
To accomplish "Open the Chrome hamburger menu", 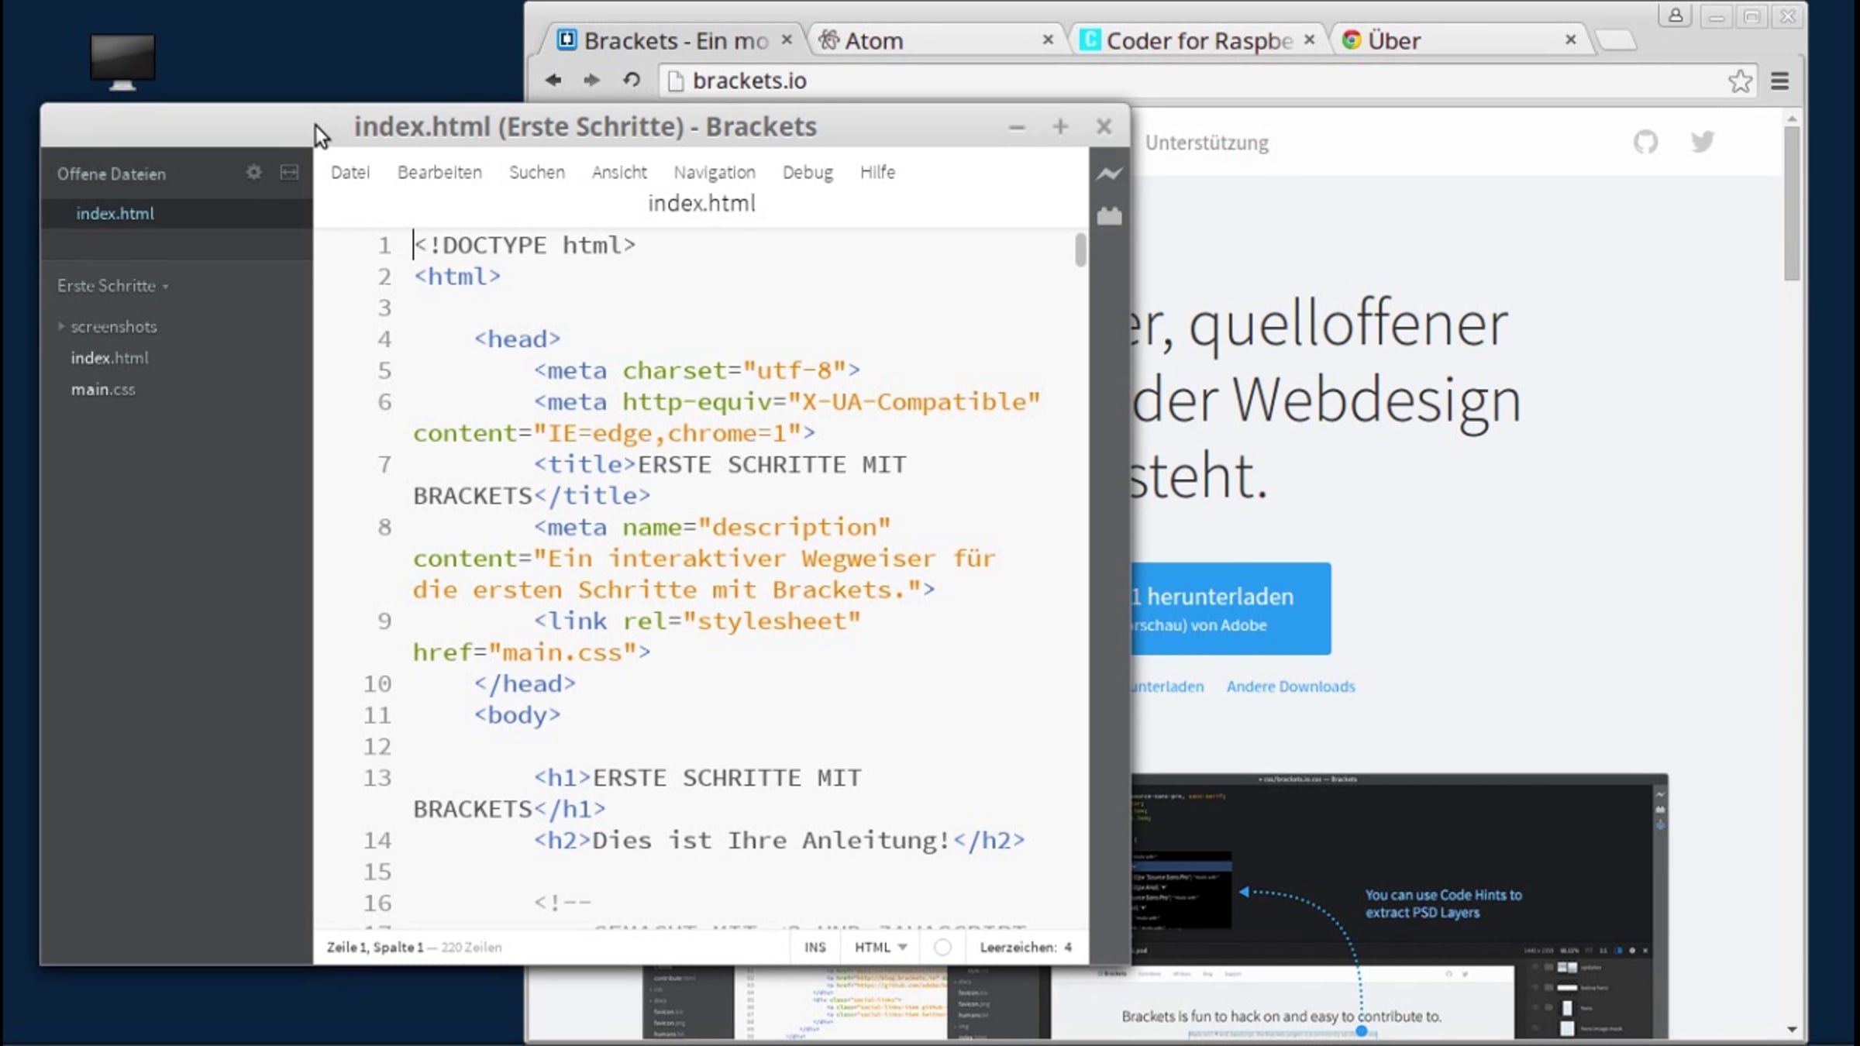I will pyautogui.click(x=1780, y=81).
